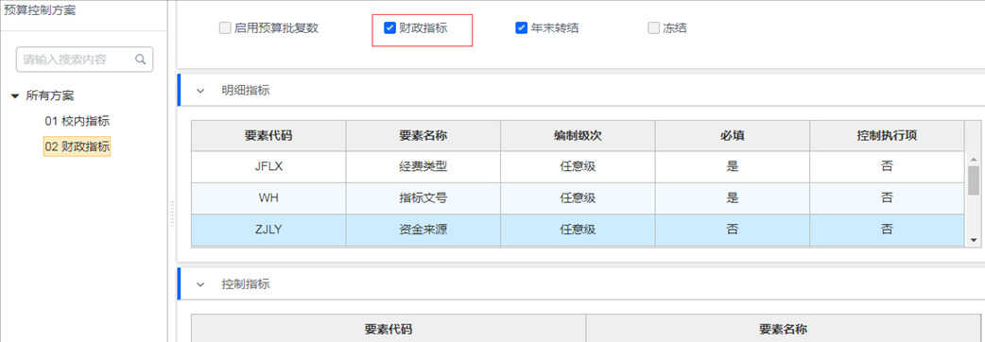
Task: Click 任意级 in the ZJLY row
Action: click(x=578, y=230)
